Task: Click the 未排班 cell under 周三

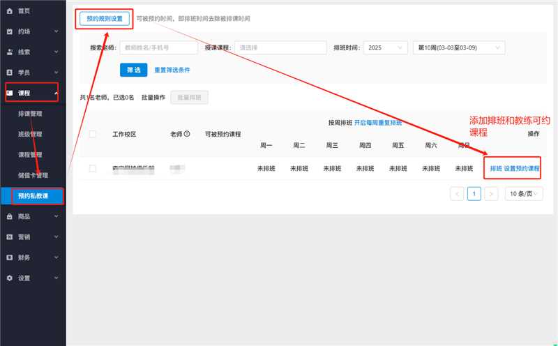Action: click(332, 168)
